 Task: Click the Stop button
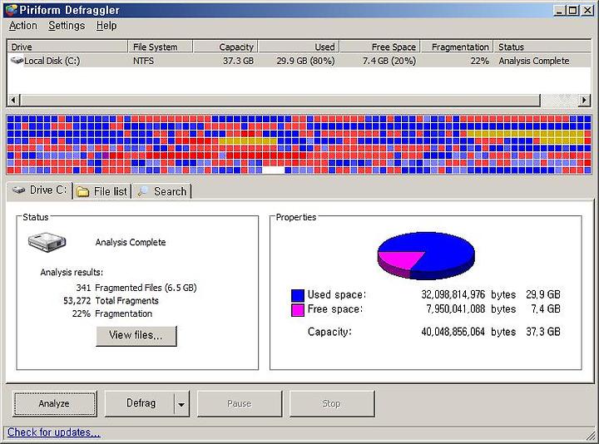(x=332, y=403)
